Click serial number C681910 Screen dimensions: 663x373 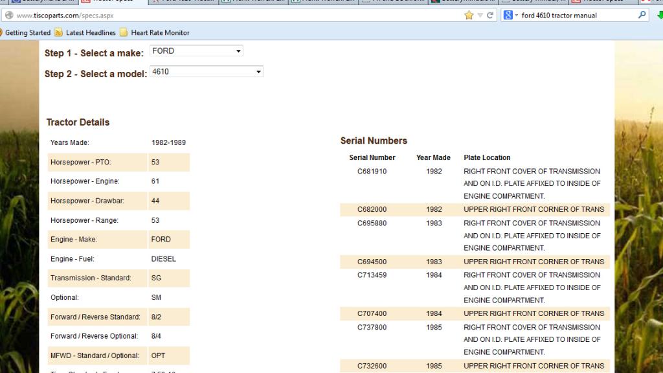pyautogui.click(x=372, y=171)
